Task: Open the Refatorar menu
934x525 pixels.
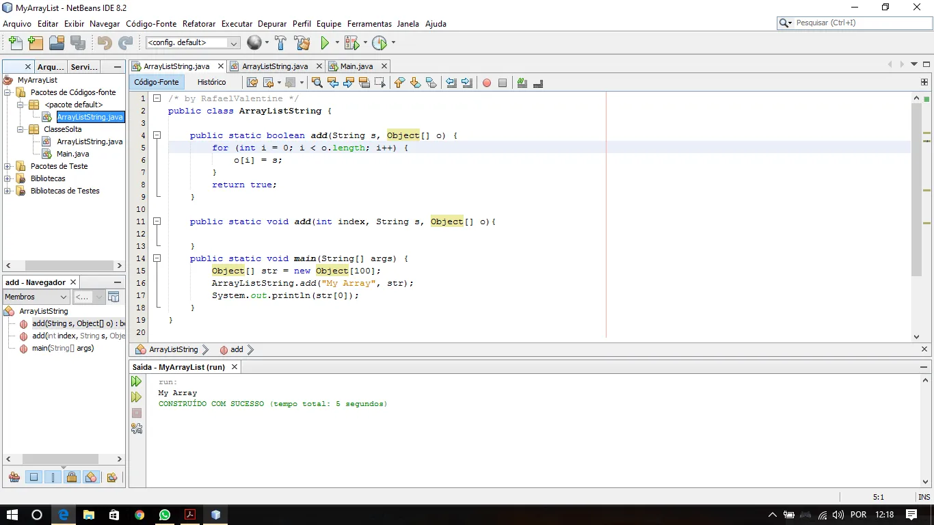Action: [199, 23]
